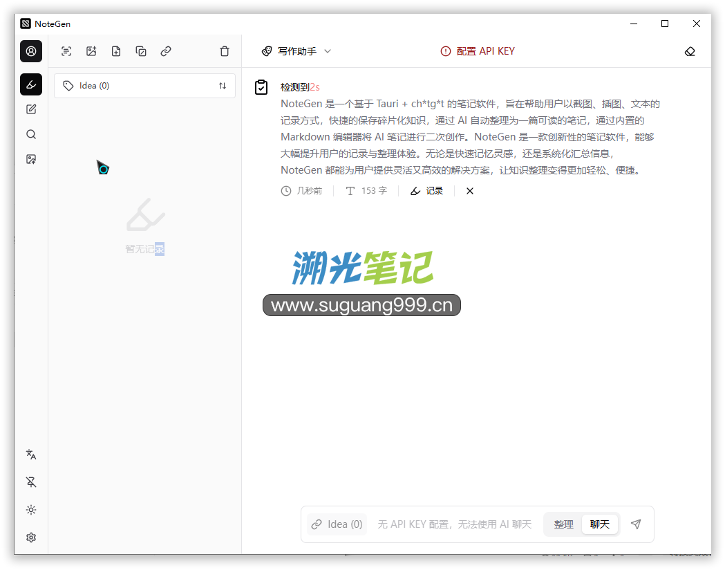
Task: Open settings gear in sidebar
Action: coord(31,537)
